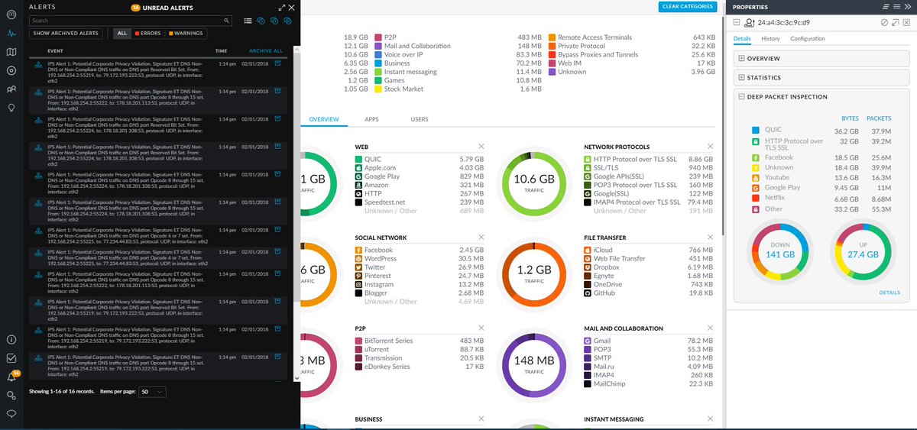Open the Insights lightbulb icon in sidebar
The height and width of the screenshot is (430, 917).
(x=11, y=108)
